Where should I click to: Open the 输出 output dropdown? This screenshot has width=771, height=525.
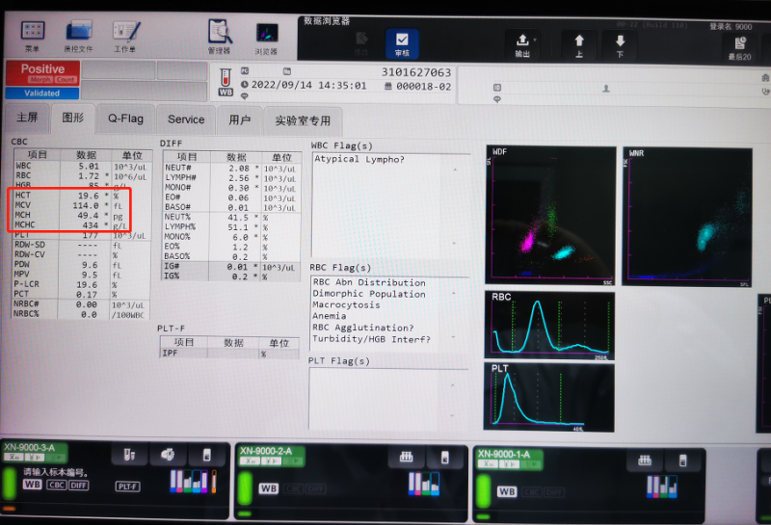pyautogui.click(x=523, y=42)
